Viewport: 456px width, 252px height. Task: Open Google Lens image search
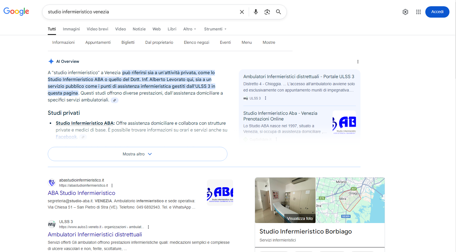pos(267,12)
